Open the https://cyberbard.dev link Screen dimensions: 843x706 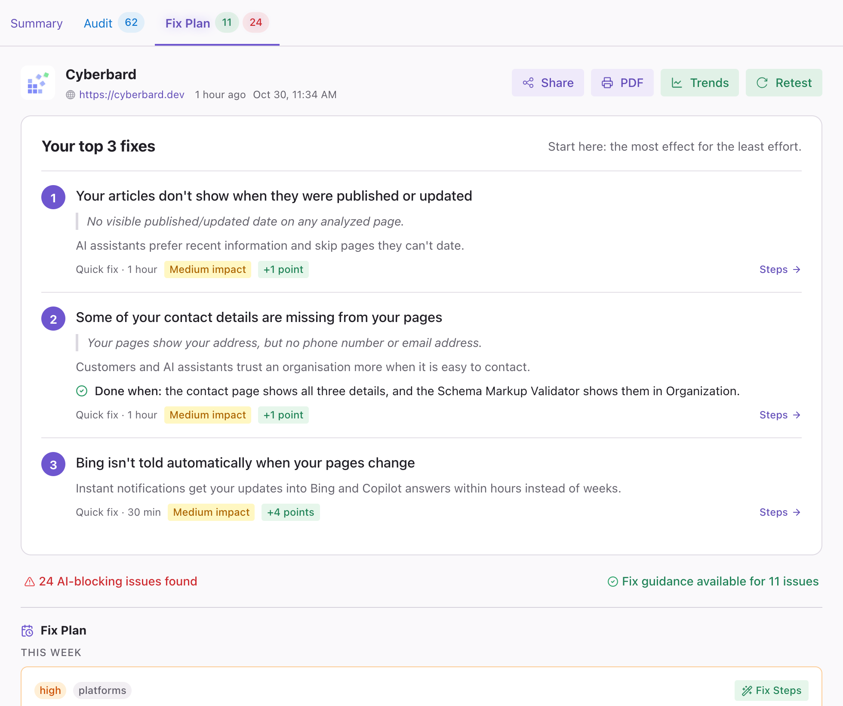(x=132, y=95)
